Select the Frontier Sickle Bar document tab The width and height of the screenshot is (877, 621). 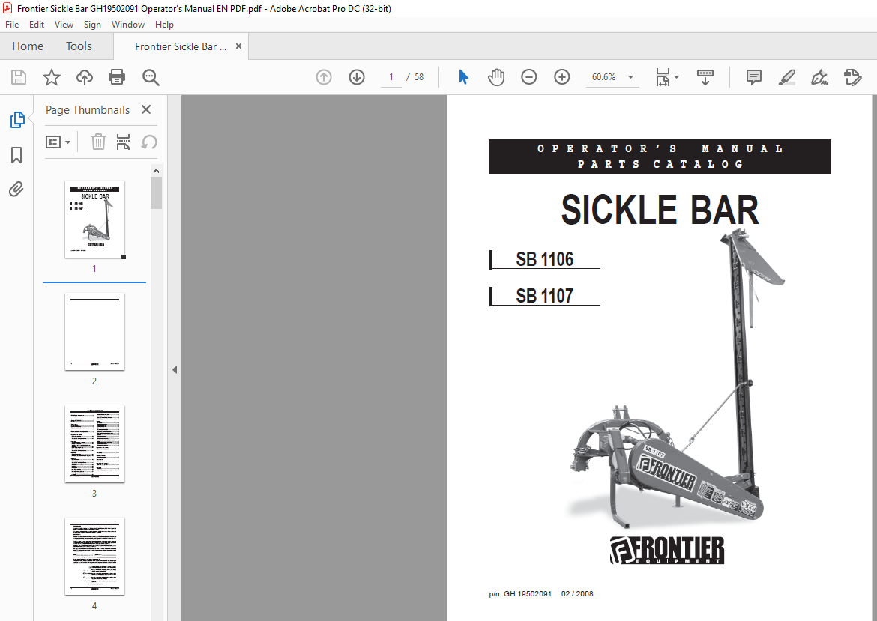tap(181, 46)
